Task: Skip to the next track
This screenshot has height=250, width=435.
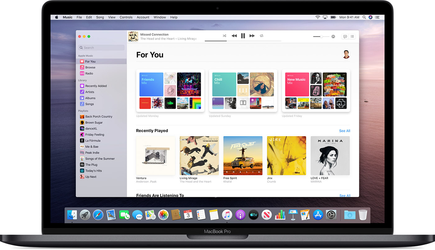Action: (252, 36)
